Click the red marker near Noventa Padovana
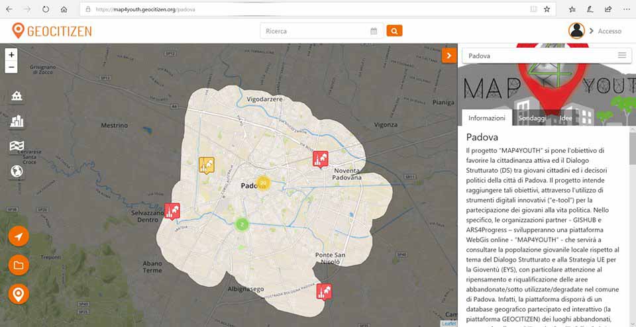 pyautogui.click(x=321, y=160)
